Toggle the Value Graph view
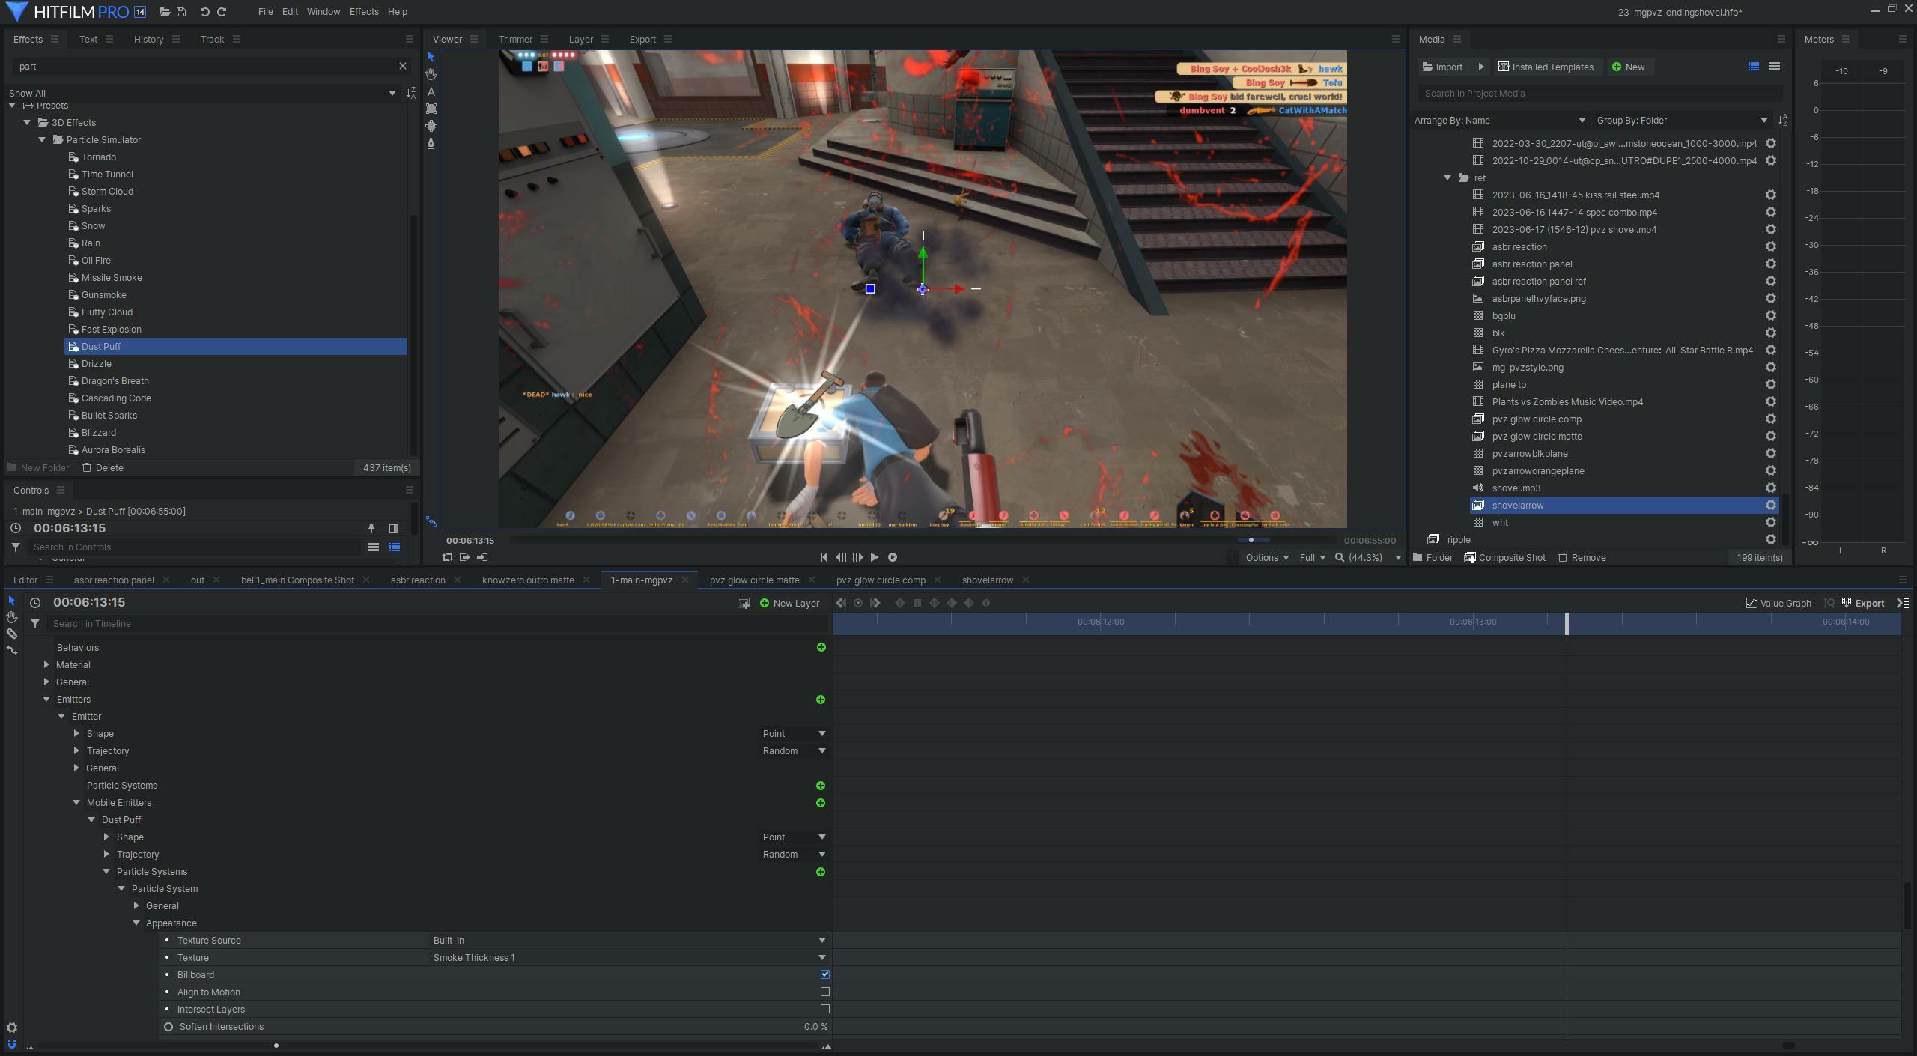The width and height of the screenshot is (1917, 1056). [x=1778, y=603]
